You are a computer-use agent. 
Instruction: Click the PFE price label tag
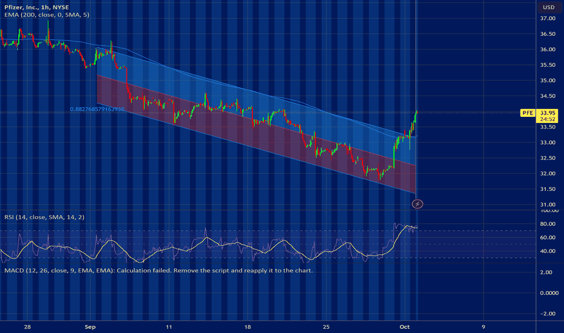pos(528,113)
